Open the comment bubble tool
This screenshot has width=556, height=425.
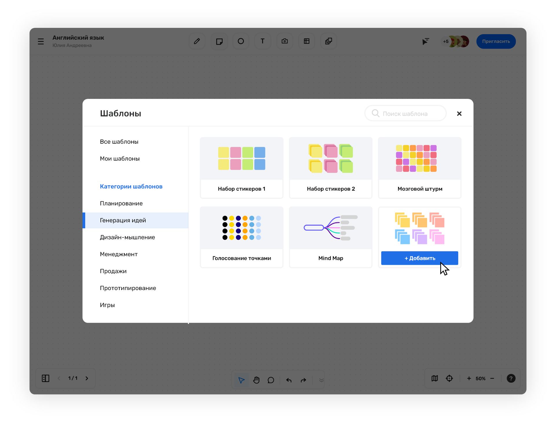[271, 380]
